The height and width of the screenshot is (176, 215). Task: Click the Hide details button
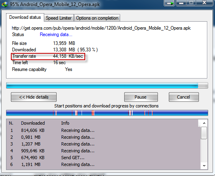pyautogui.click(x=34, y=97)
